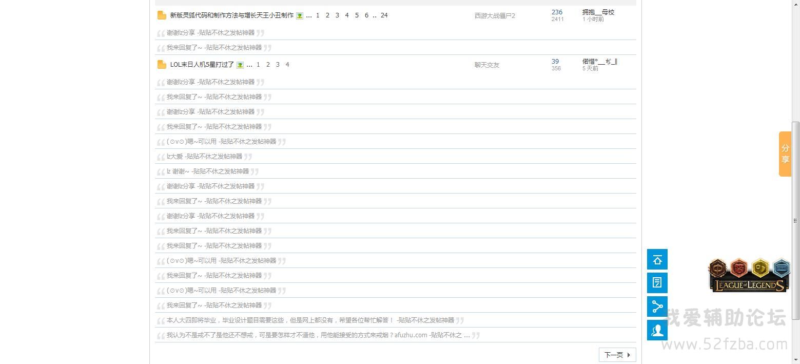Click the League of Legends logo banner
Image resolution: width=800 pixels, height=364 pixels.
(x=749, y=276)
